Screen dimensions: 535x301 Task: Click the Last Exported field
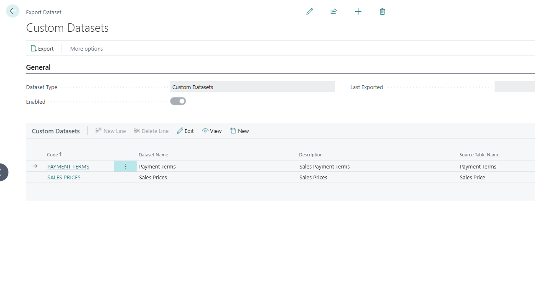(x=515, y=87)
